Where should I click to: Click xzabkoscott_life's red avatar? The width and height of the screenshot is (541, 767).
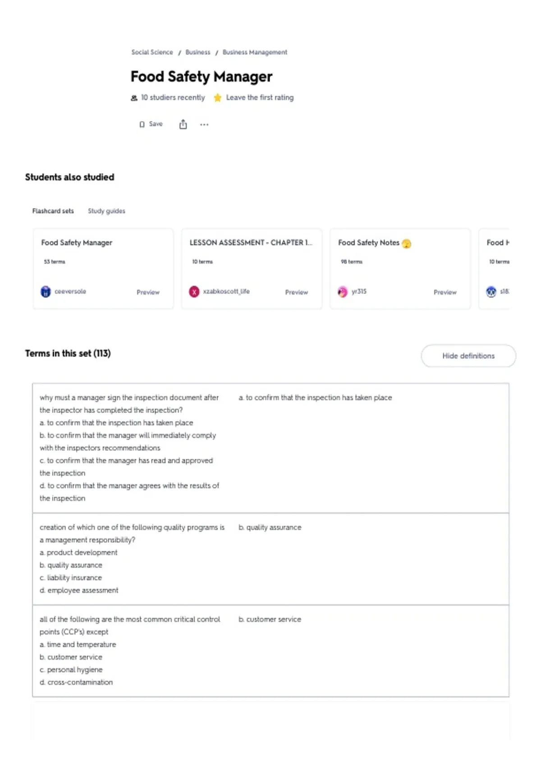click(194, 291)
